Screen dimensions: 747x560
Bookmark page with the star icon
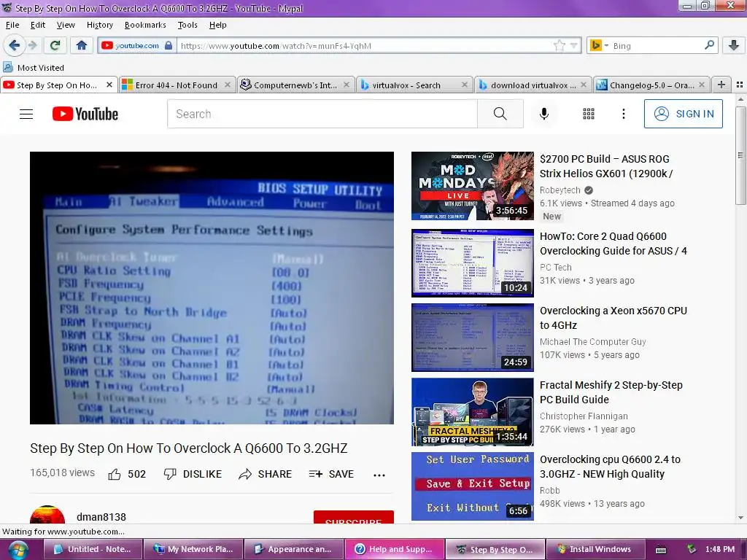559,46
